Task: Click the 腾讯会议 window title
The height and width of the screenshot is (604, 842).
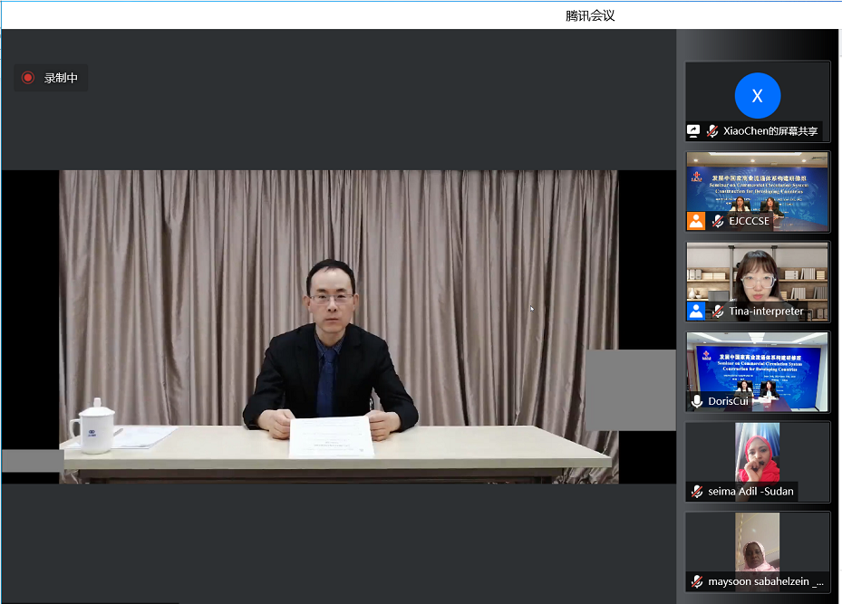Action: (590, 15)
